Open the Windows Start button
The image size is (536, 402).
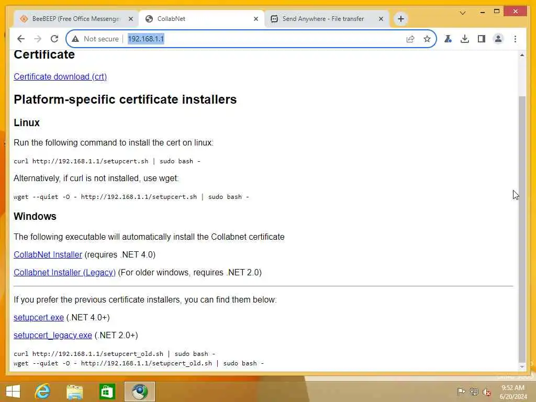point(13,392)
